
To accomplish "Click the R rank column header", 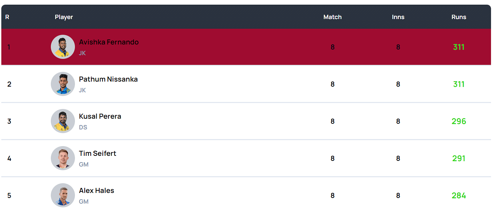I will (7, 17).
